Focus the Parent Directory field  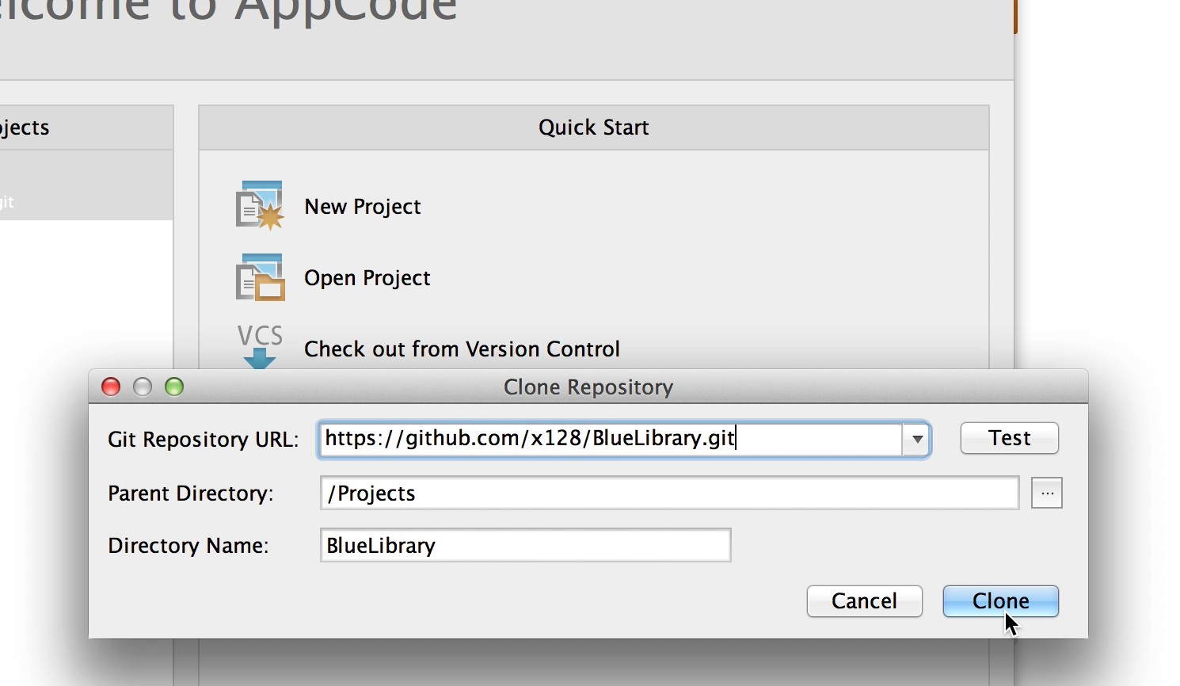click(x=670, y=493)
